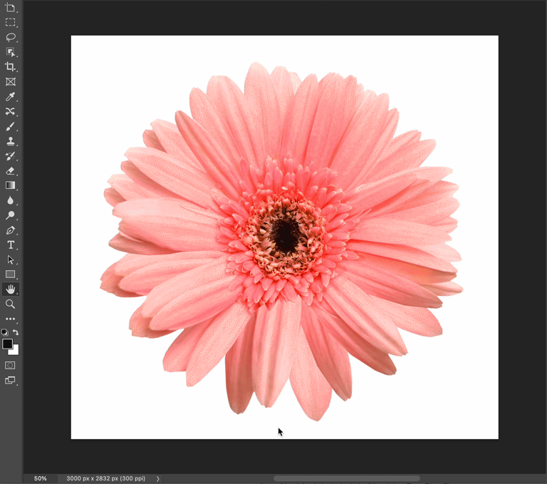Select the Hand tool
This screenshot has width=547, height=484.
[x=11, y=289]
